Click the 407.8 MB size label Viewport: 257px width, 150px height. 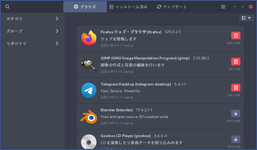(x=233, y=121)
